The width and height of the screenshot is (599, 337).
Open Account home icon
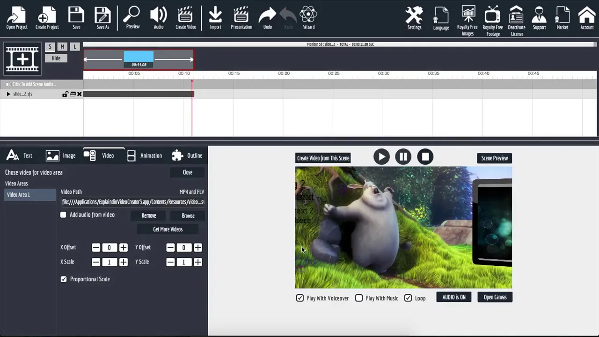coord(587,18)
